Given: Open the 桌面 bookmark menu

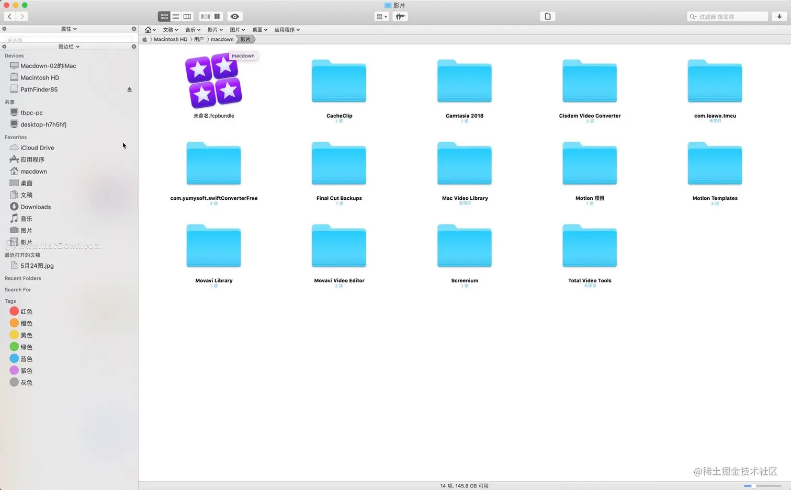Looking at the screenshot, I should click(x=260, y=30).
